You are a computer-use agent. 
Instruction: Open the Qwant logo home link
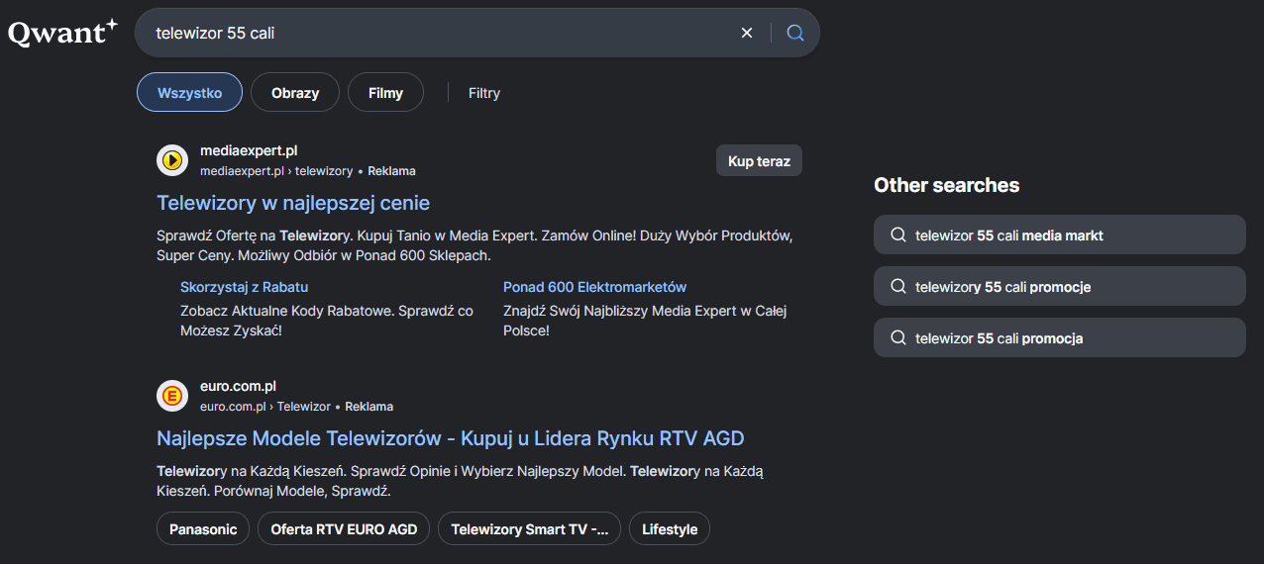coord(62,33)
